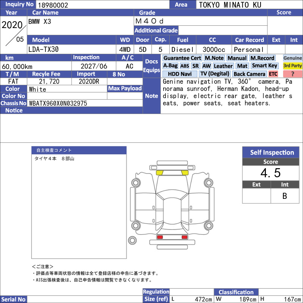Click the door count value 5D
Image resolution: width=303 pixels, height=303 pixels.
[x=143, y=50]
